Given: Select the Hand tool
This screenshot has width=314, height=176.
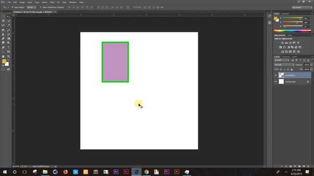Looking at the screenshot, I should (x=3, y=57).
